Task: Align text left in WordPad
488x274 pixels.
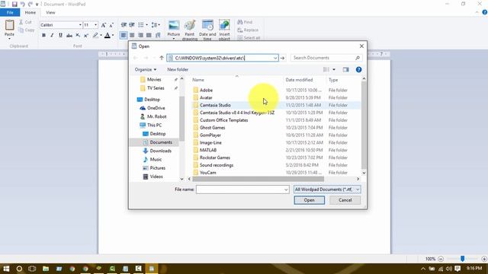Action: pyautogui.click(x=124, y=36)
